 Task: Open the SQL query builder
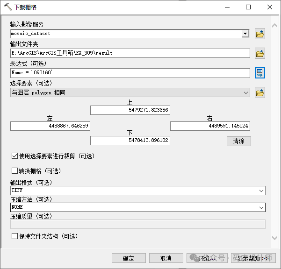tap(259, 73)
